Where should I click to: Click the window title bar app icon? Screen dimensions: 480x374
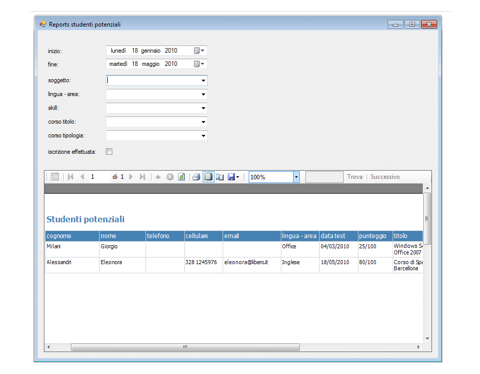tap(42, 24)
